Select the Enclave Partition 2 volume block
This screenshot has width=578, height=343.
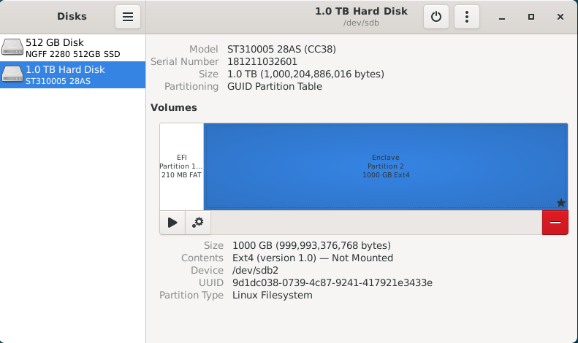385,166
